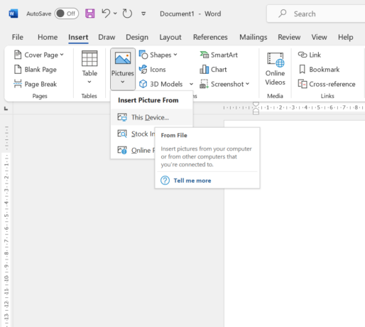Click the Tell me more link
Viewport: 365px width, 327px height.
tap(192, 181)
